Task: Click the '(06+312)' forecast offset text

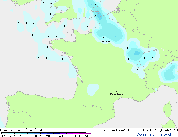Action: coord(169,130)
